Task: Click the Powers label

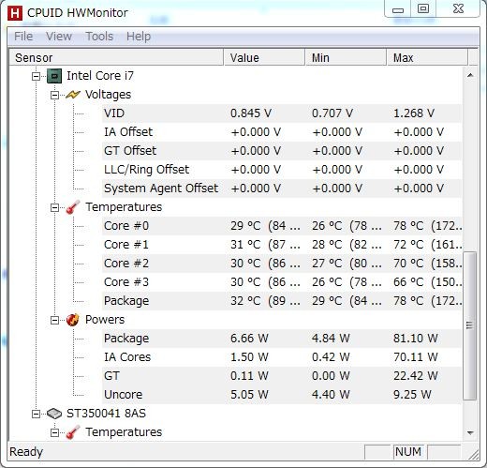Action: (105, 320)
